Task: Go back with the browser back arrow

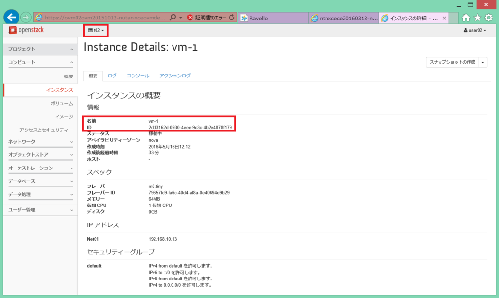Action: pos(11,17)
